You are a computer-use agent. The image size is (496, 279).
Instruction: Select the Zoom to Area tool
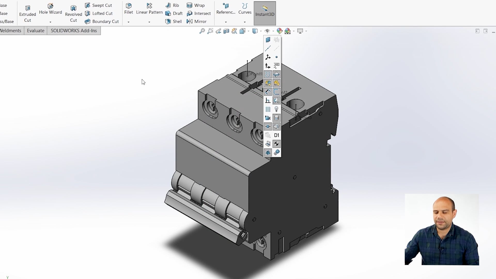tap(211, 31)
